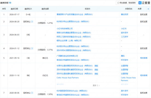Click the export data, contact business button

[x=126, y=3]
